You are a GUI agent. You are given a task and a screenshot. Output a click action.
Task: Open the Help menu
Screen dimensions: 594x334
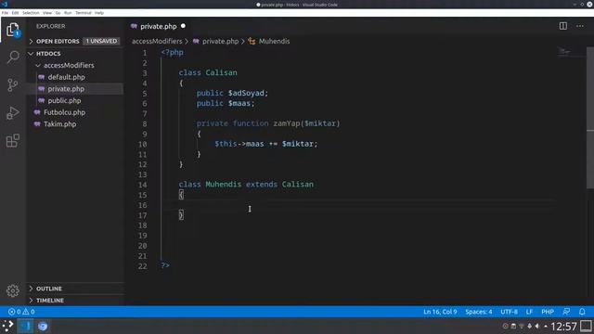(x=99, y=13)
